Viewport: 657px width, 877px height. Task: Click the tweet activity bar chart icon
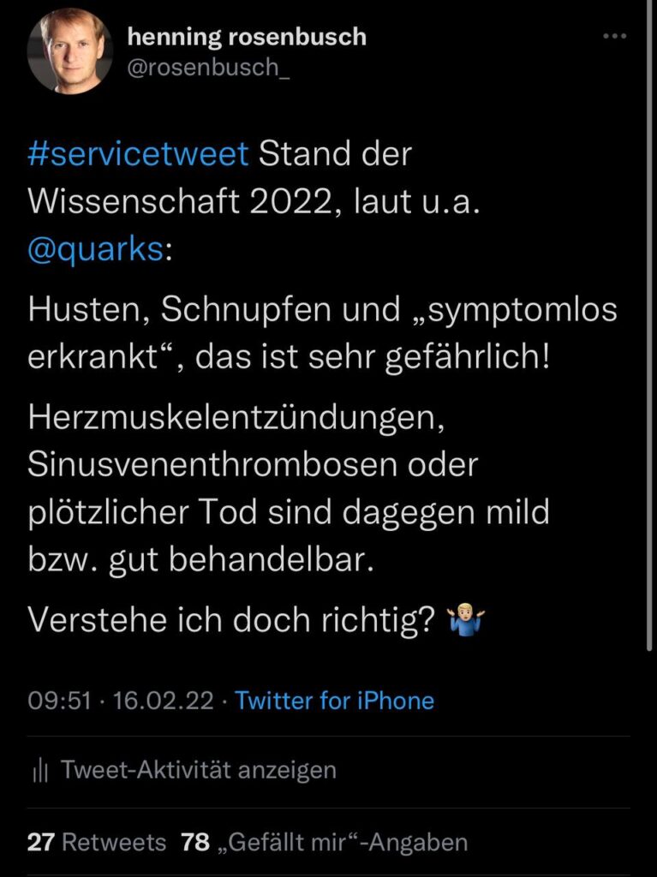[x=39, y=770]
